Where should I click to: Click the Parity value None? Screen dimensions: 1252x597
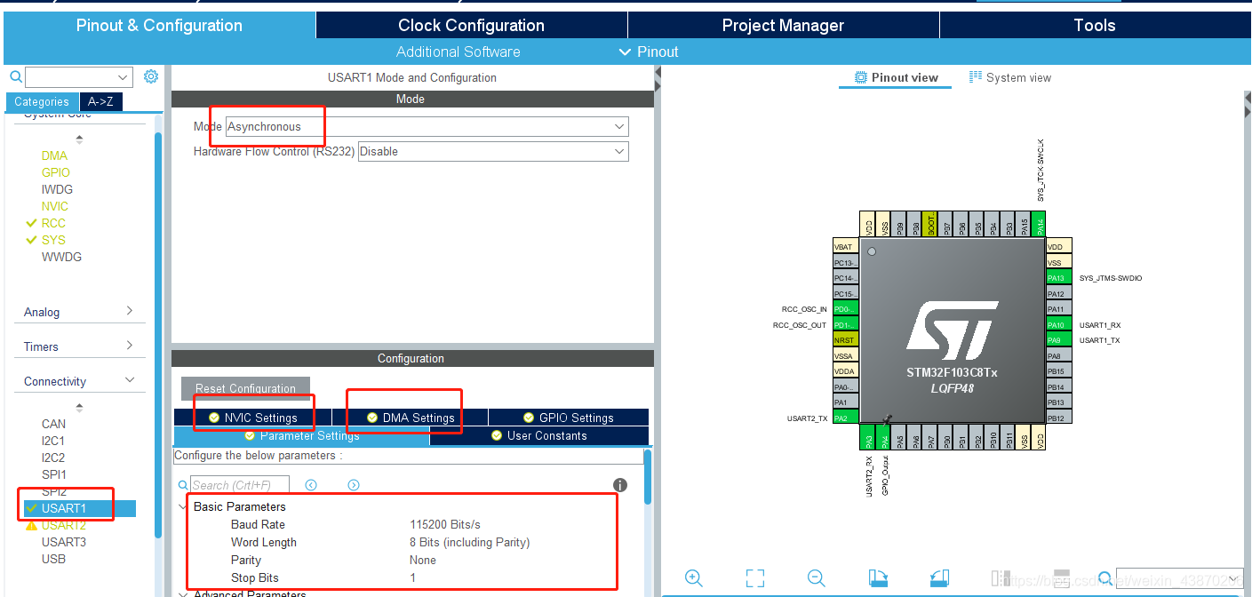pos(423,560)
